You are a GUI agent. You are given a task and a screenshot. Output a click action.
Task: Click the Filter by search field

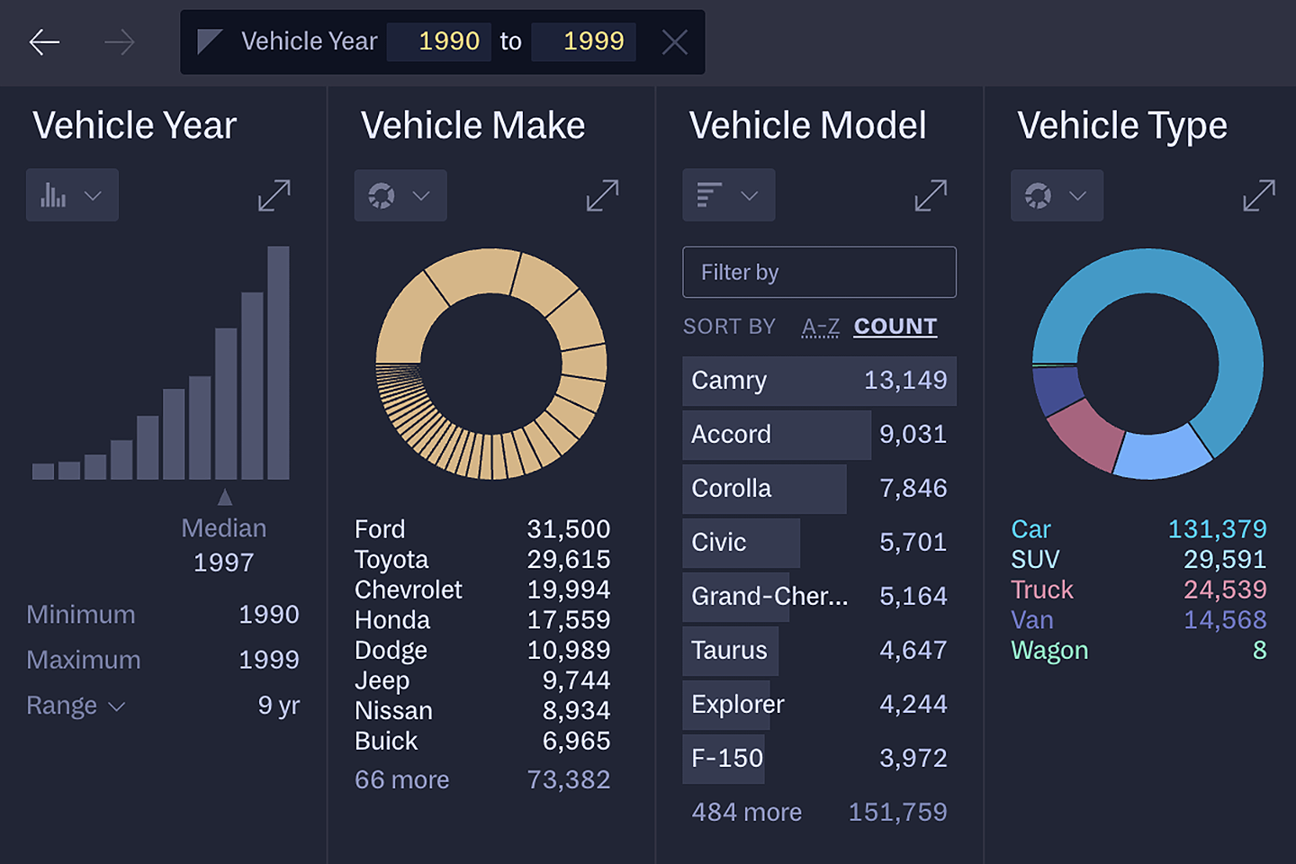(x=819, y=272)
